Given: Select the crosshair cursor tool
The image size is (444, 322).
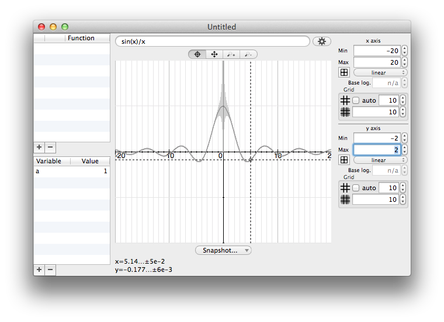Looking at the screenshot, I should [x=197, y=54].
